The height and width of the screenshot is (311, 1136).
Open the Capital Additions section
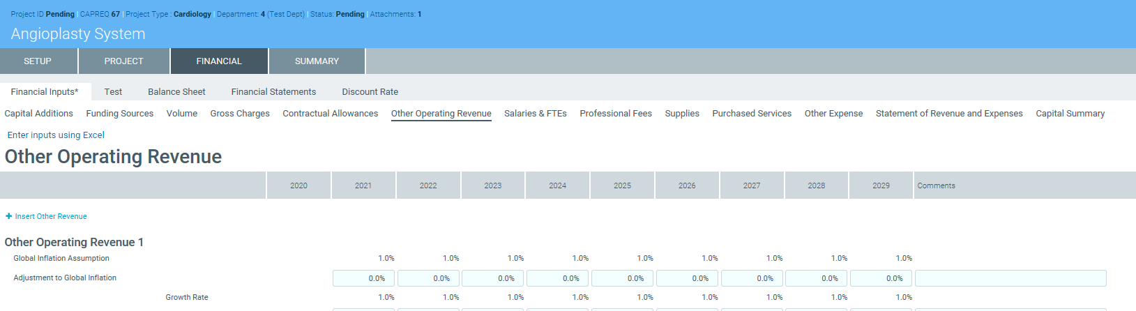pos(38,114)
